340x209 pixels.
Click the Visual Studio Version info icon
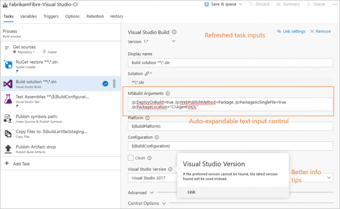point(170,169)
